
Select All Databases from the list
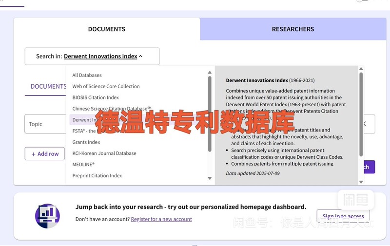point(87,75)
